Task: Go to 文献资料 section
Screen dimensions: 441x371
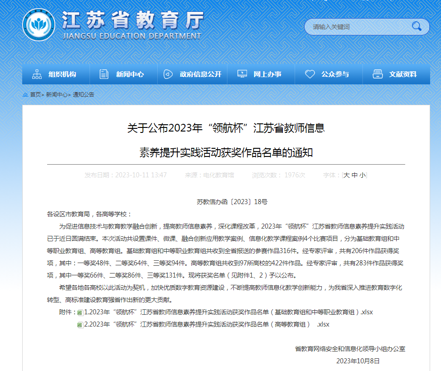Action: click(x=402, y=74)
